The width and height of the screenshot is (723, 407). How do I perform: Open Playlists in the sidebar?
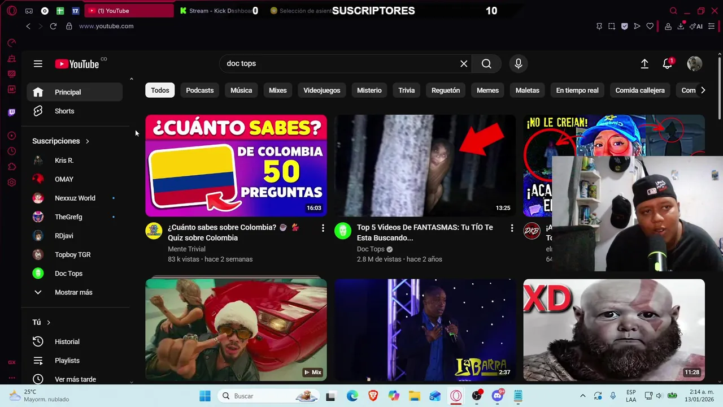pyautogui.click(x=75, y=361)
